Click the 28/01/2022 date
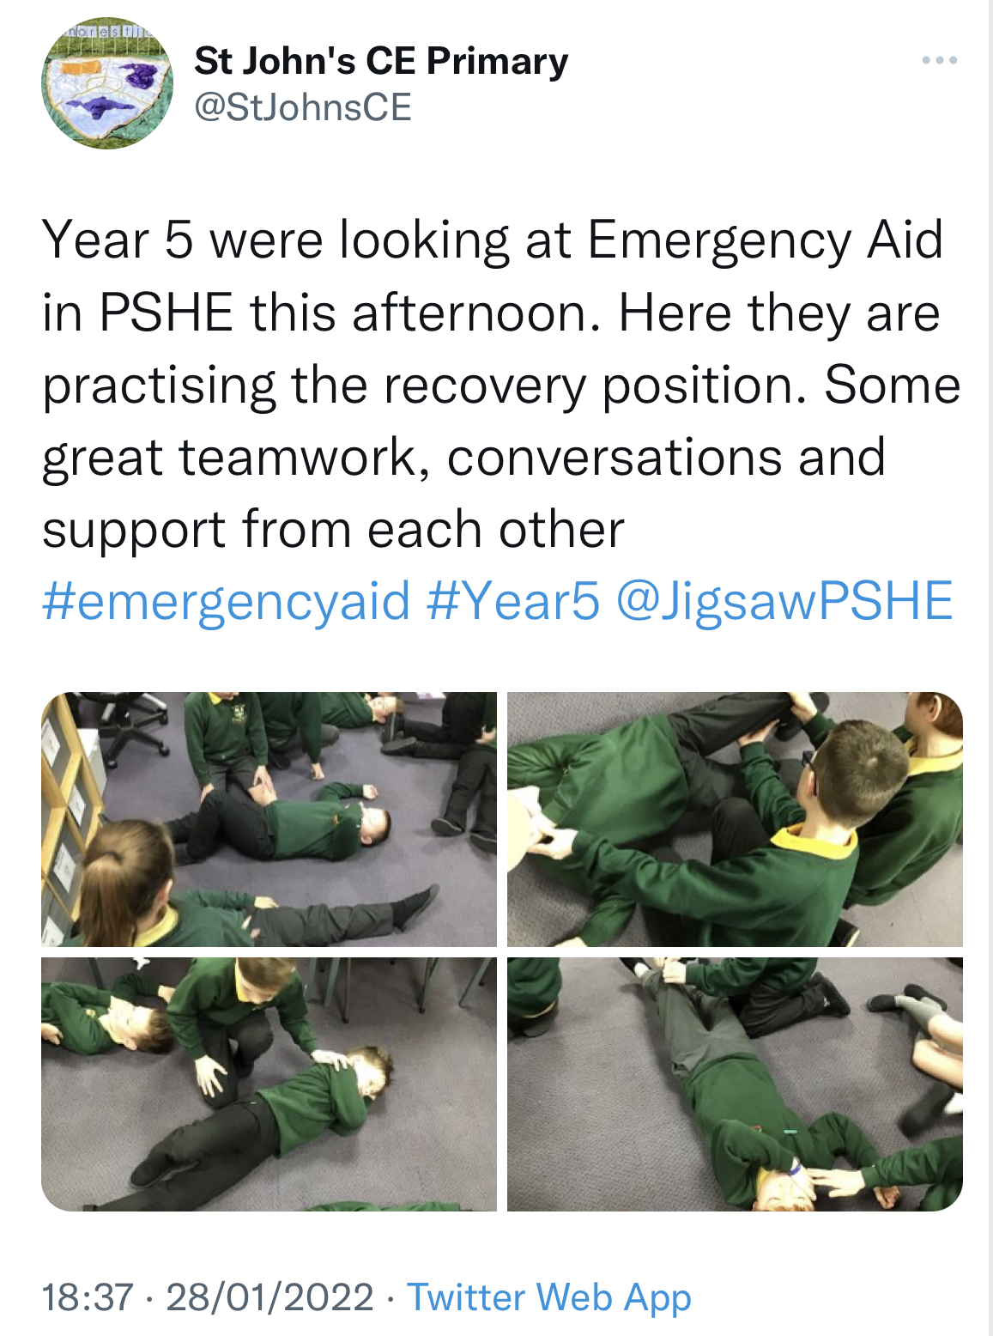993x1336 pixels. [270, 1297]
